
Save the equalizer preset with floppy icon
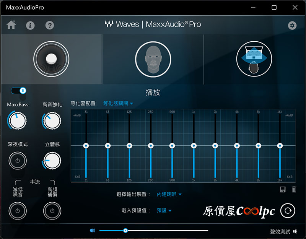283,189
